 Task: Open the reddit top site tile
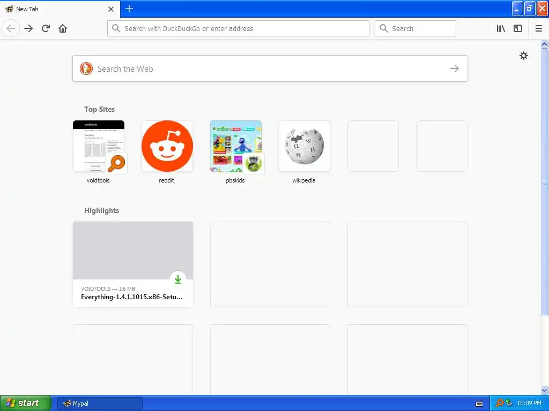tap(167, 146)
